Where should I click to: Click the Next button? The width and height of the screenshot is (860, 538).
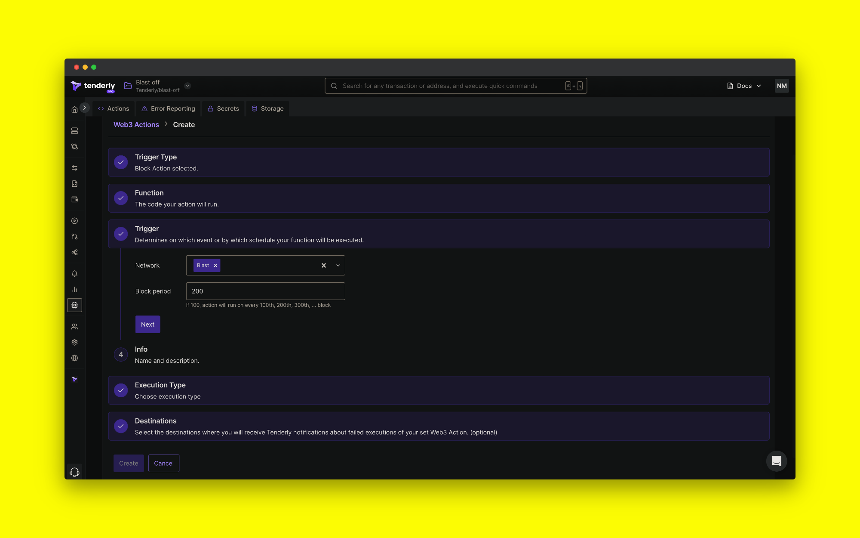point(147,325)
